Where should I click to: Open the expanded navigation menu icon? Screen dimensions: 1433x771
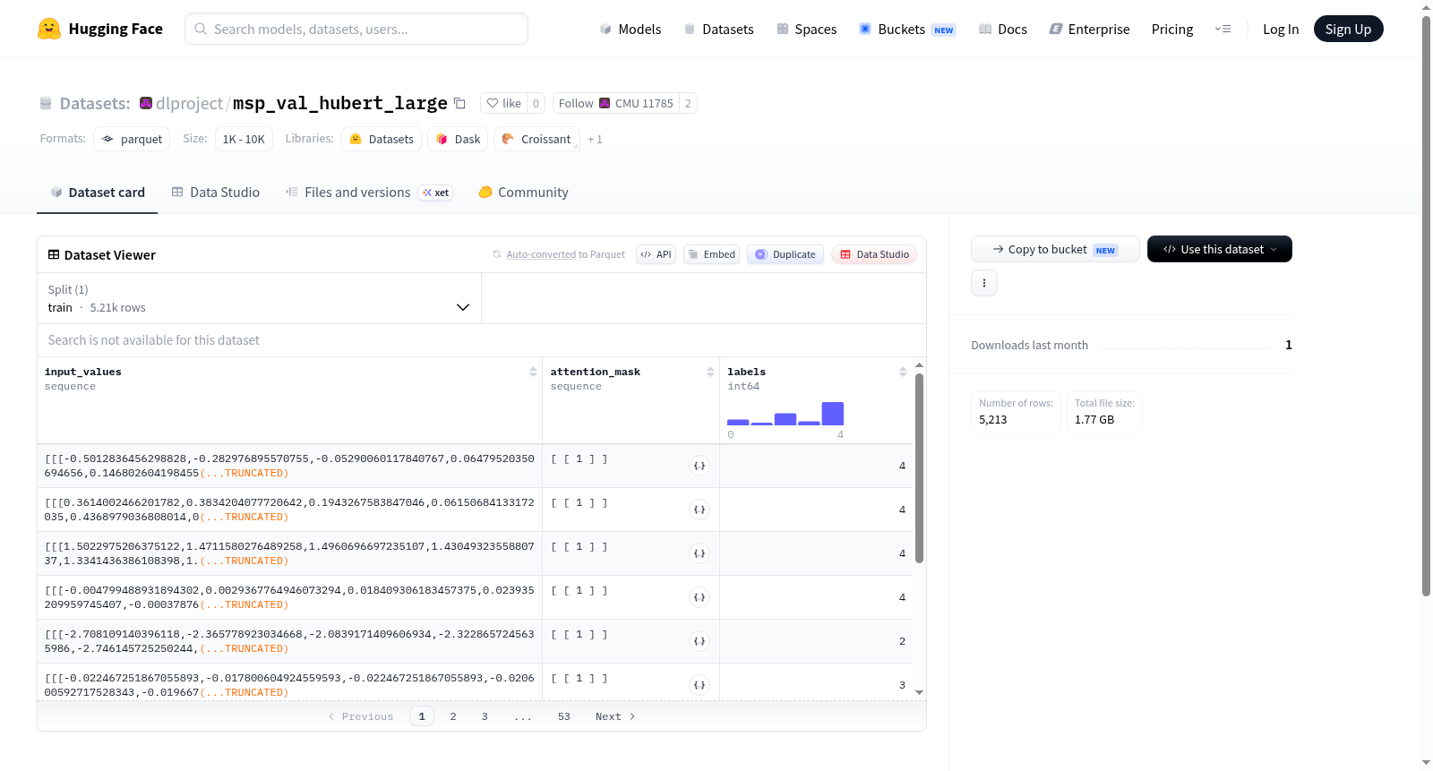click(x=1223, y=29)
